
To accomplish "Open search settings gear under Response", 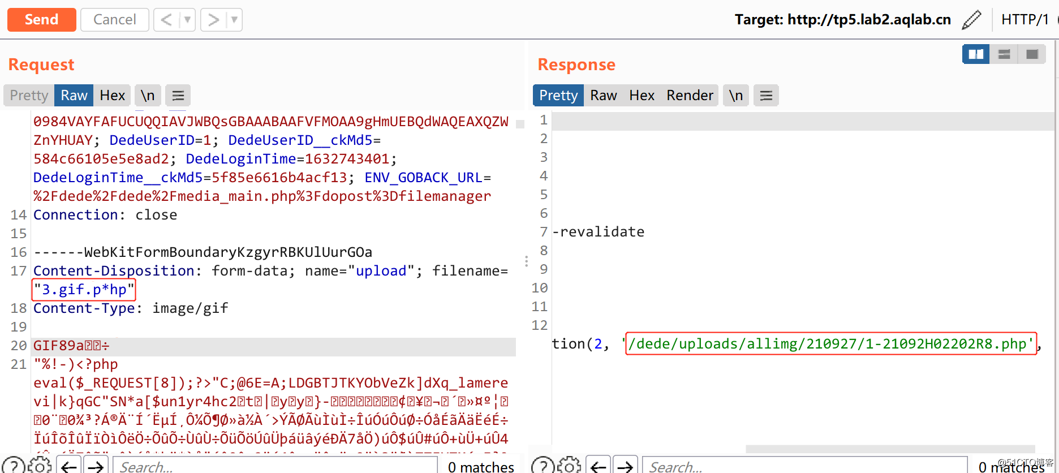I will click(x=569, y=467).
